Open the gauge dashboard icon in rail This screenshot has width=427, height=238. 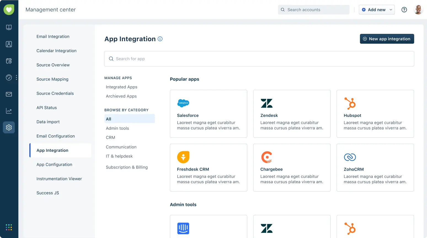(x=9, y=77)
